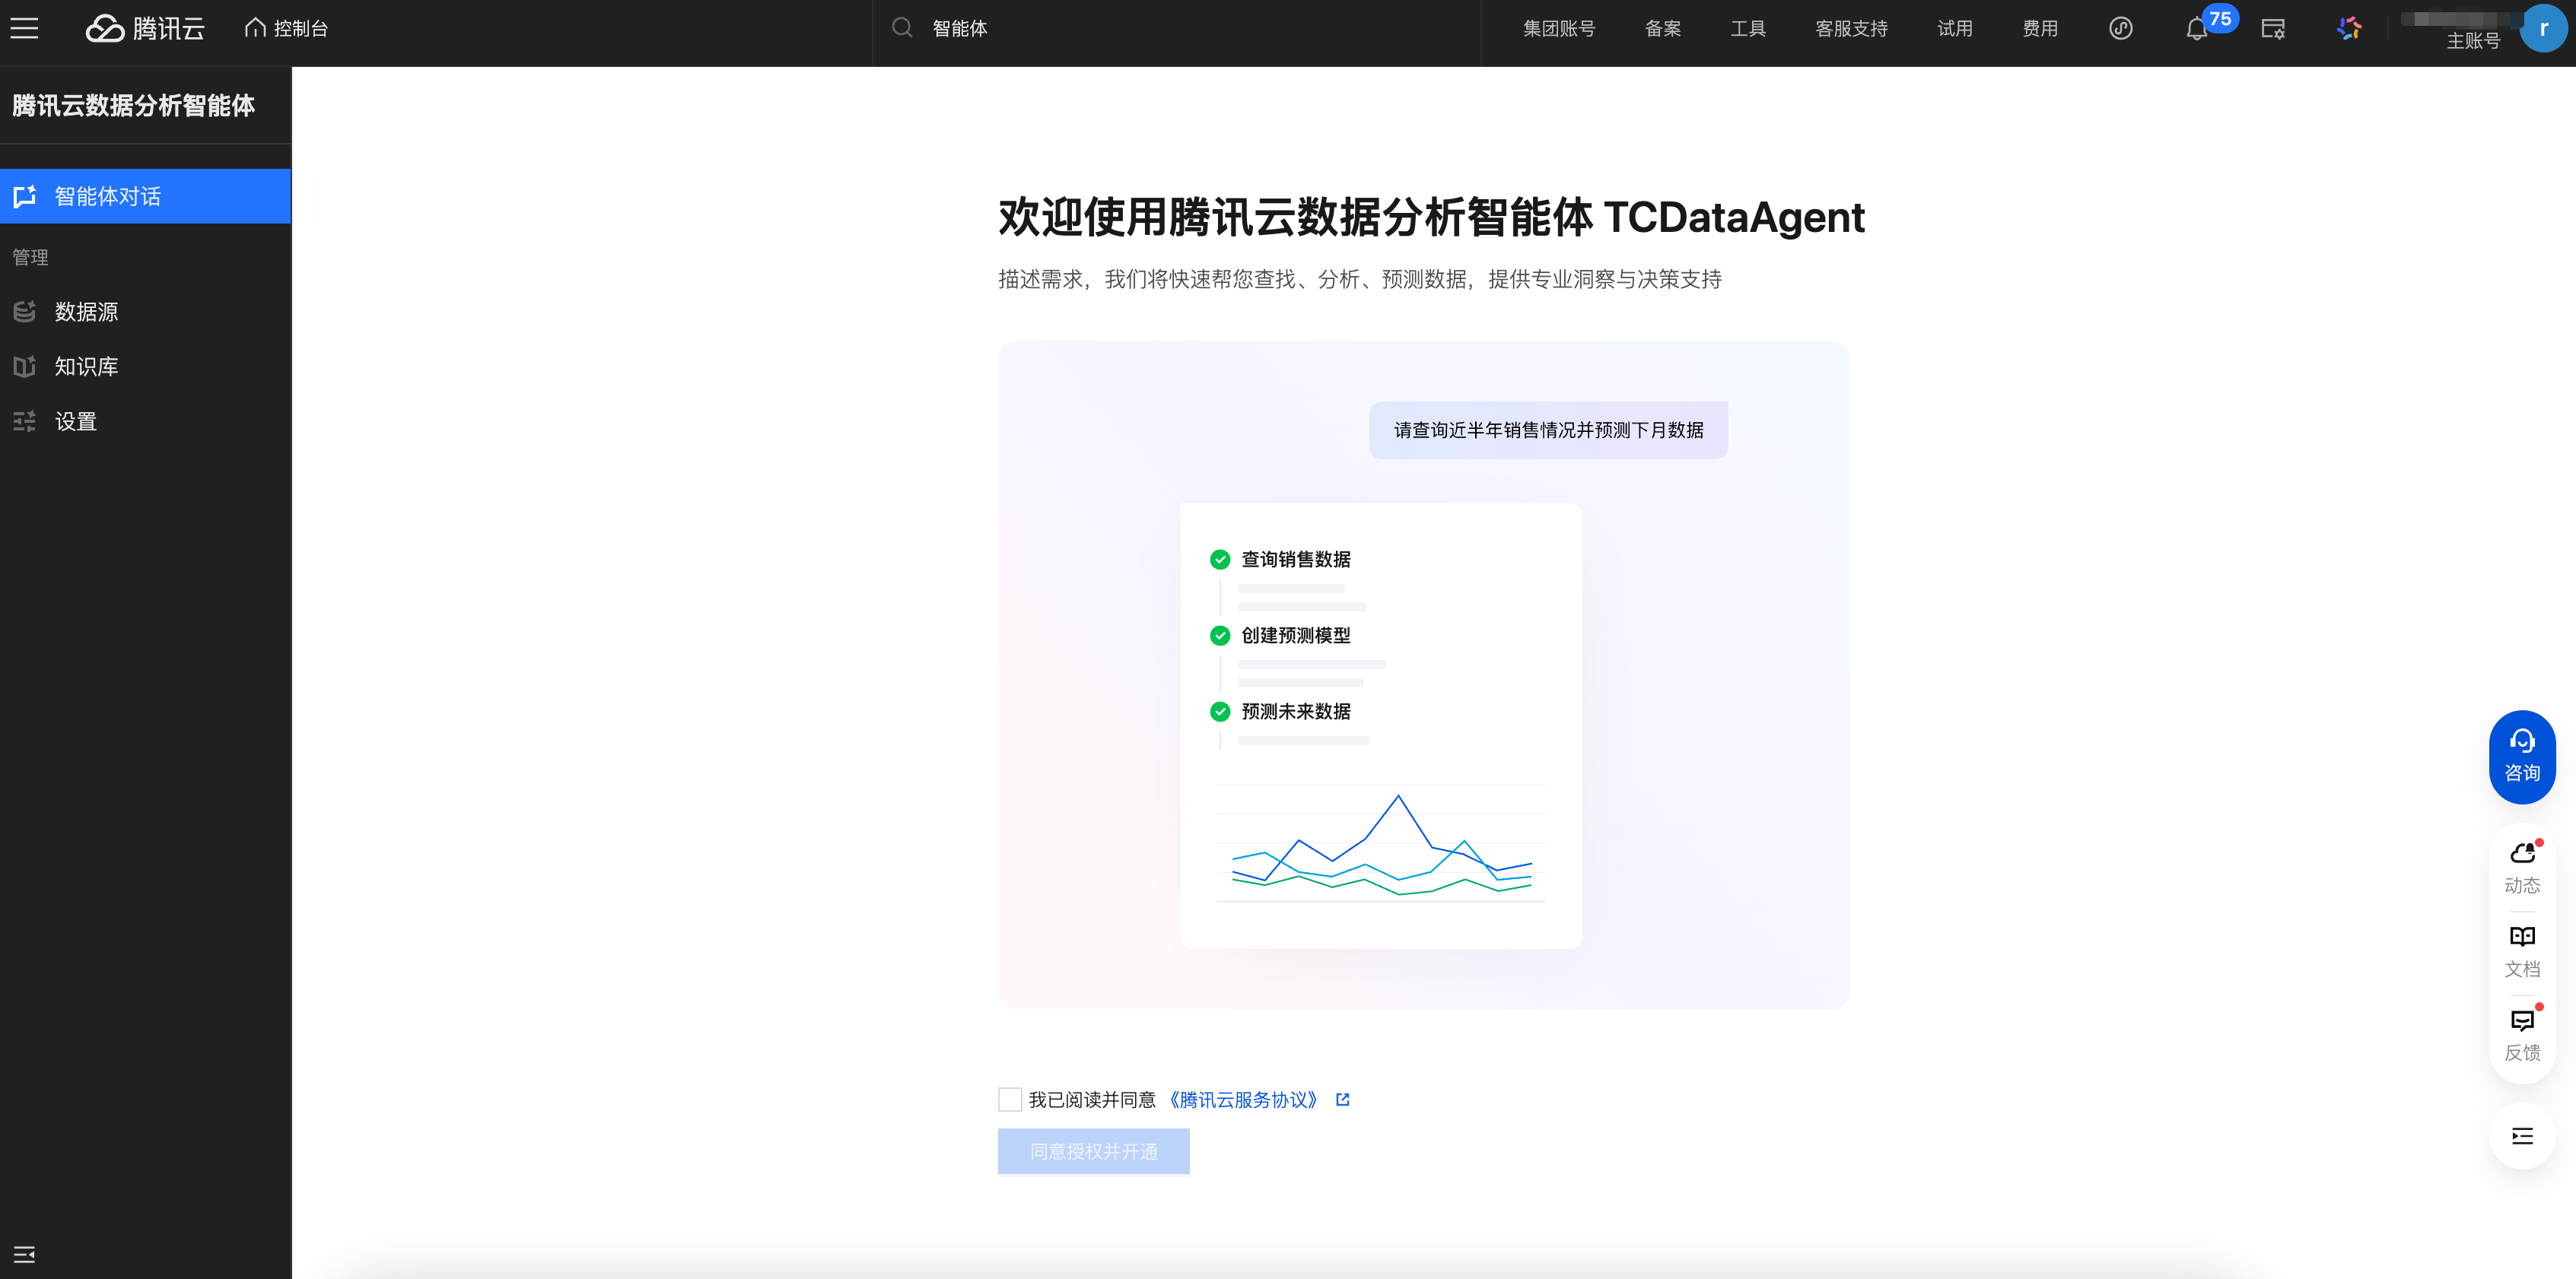Click the sample prompt 请查询近半年销售情况并预测下月数据
This screenshot has height=1279, width=2576.
click(x=1548, y=430)
